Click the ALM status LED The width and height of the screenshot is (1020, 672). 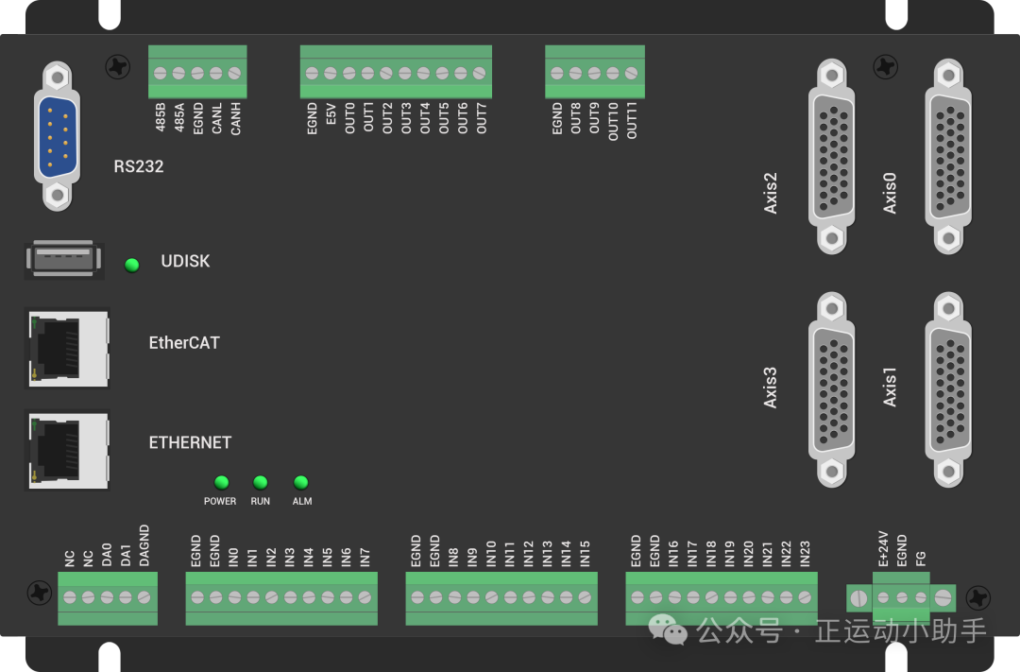pyautogui.click(x=300, y=483)
